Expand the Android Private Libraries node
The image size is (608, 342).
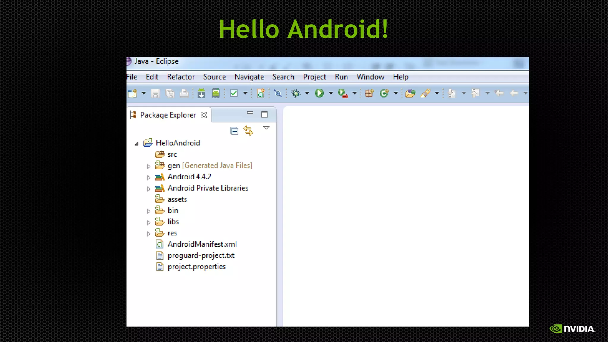pos(149,189)
